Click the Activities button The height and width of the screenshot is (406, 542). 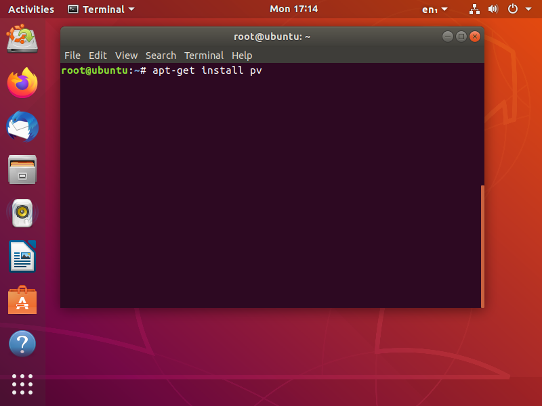click(x=31, y=9)
